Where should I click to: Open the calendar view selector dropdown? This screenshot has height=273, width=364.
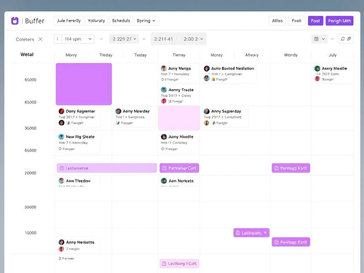(319, 39)
